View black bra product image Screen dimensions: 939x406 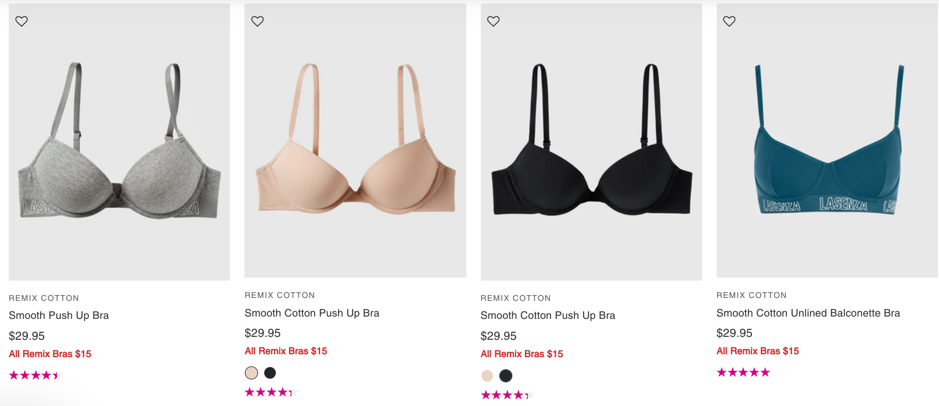click(591, 142)
